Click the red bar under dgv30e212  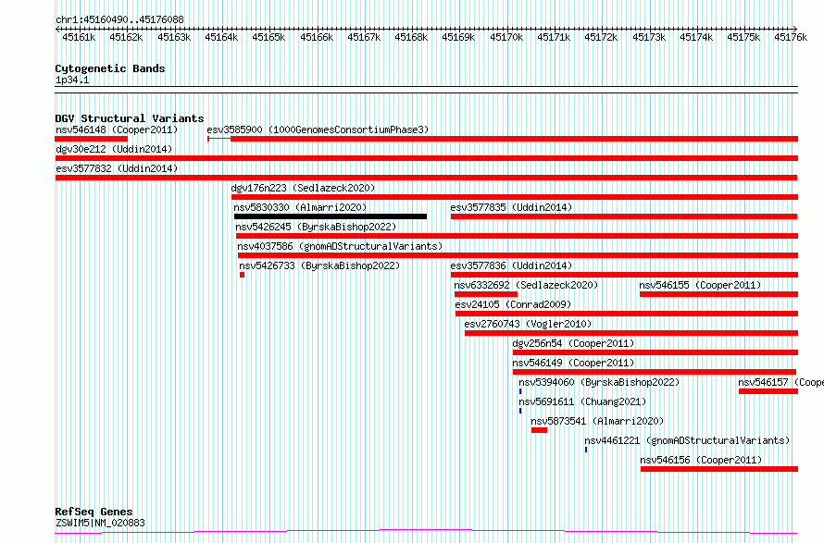(426, 158)
